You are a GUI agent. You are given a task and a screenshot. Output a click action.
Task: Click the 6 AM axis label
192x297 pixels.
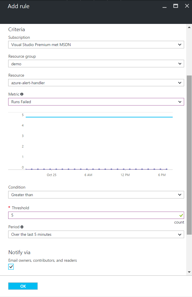click(88, 175)
